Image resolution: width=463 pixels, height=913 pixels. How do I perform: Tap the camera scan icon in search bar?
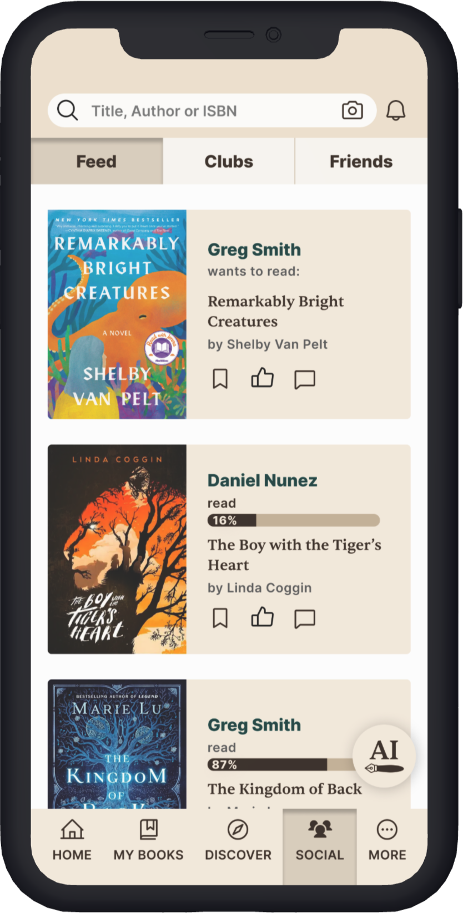[352, 110]
